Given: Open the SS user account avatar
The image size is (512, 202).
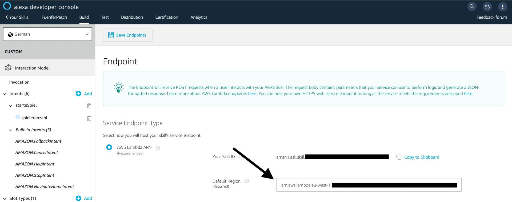Looking at the screenshot, I should coord(487,7).
